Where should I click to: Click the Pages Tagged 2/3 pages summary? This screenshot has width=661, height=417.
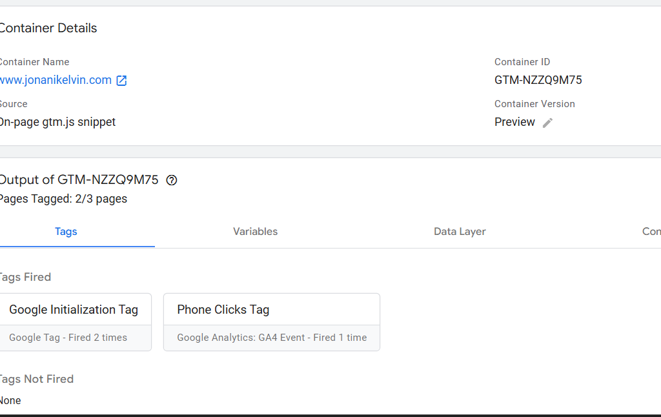[x=63, y=199]
